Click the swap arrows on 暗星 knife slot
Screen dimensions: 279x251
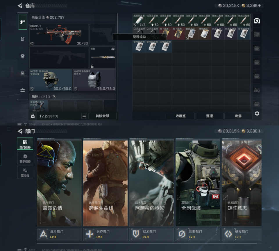(113, 49)
